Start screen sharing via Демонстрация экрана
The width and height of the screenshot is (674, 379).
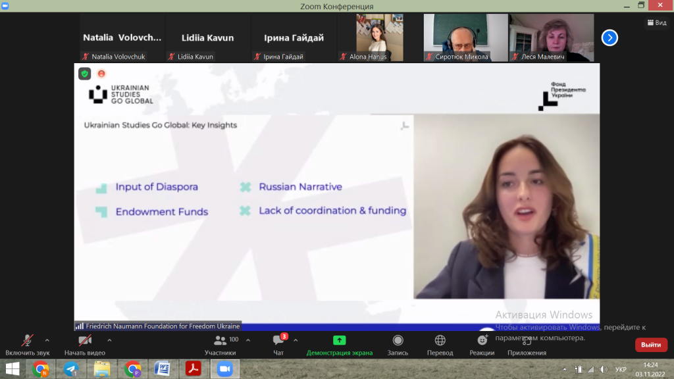tap(340, 345)
